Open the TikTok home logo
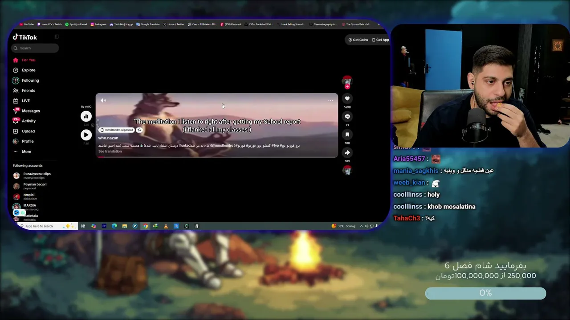This screenshot has width=570, height=320. [x=25, y=37]
